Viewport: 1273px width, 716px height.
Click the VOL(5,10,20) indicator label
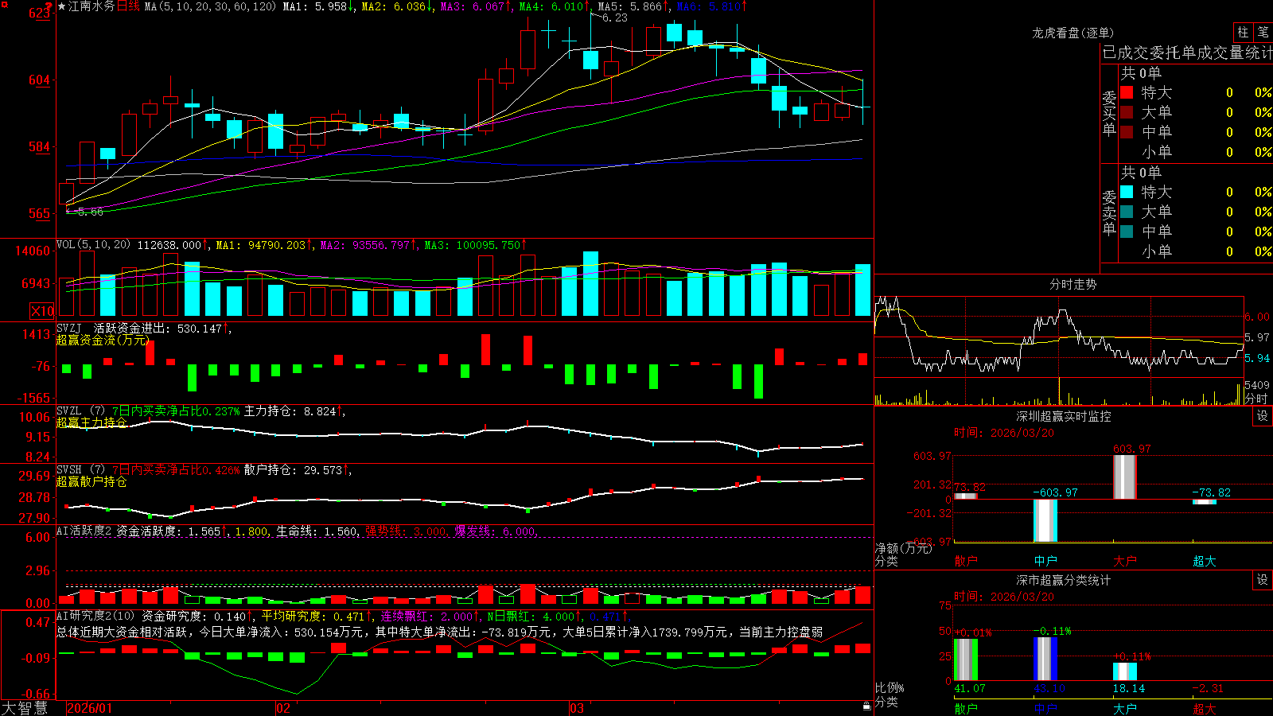click(93, 245)
